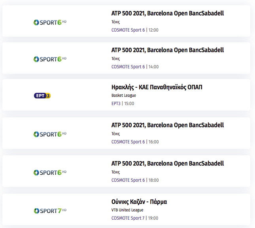Open the Barcelona Open title airing at 14:00
The height and width of the screenshot is (228, 255).
pos(168,50)
